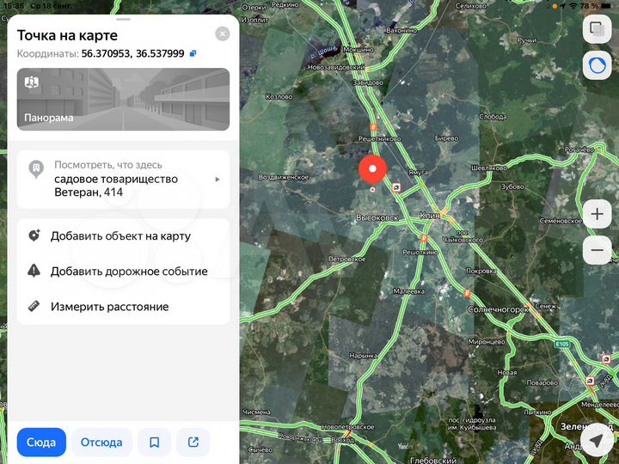Expand садовое товарищество Ветеран, 414 arrow
Screen dimensions: 619x464
coord(218,180)
